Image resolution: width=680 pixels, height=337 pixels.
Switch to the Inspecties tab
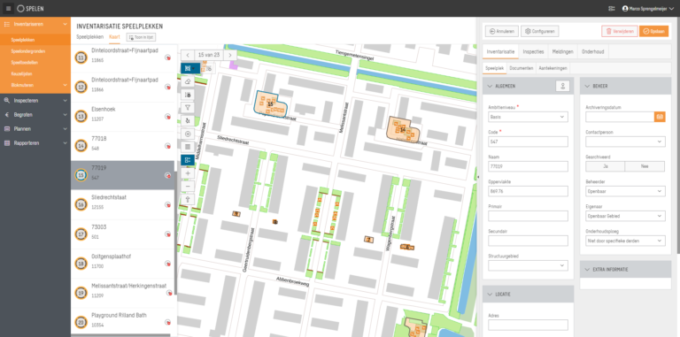point(533,51)
